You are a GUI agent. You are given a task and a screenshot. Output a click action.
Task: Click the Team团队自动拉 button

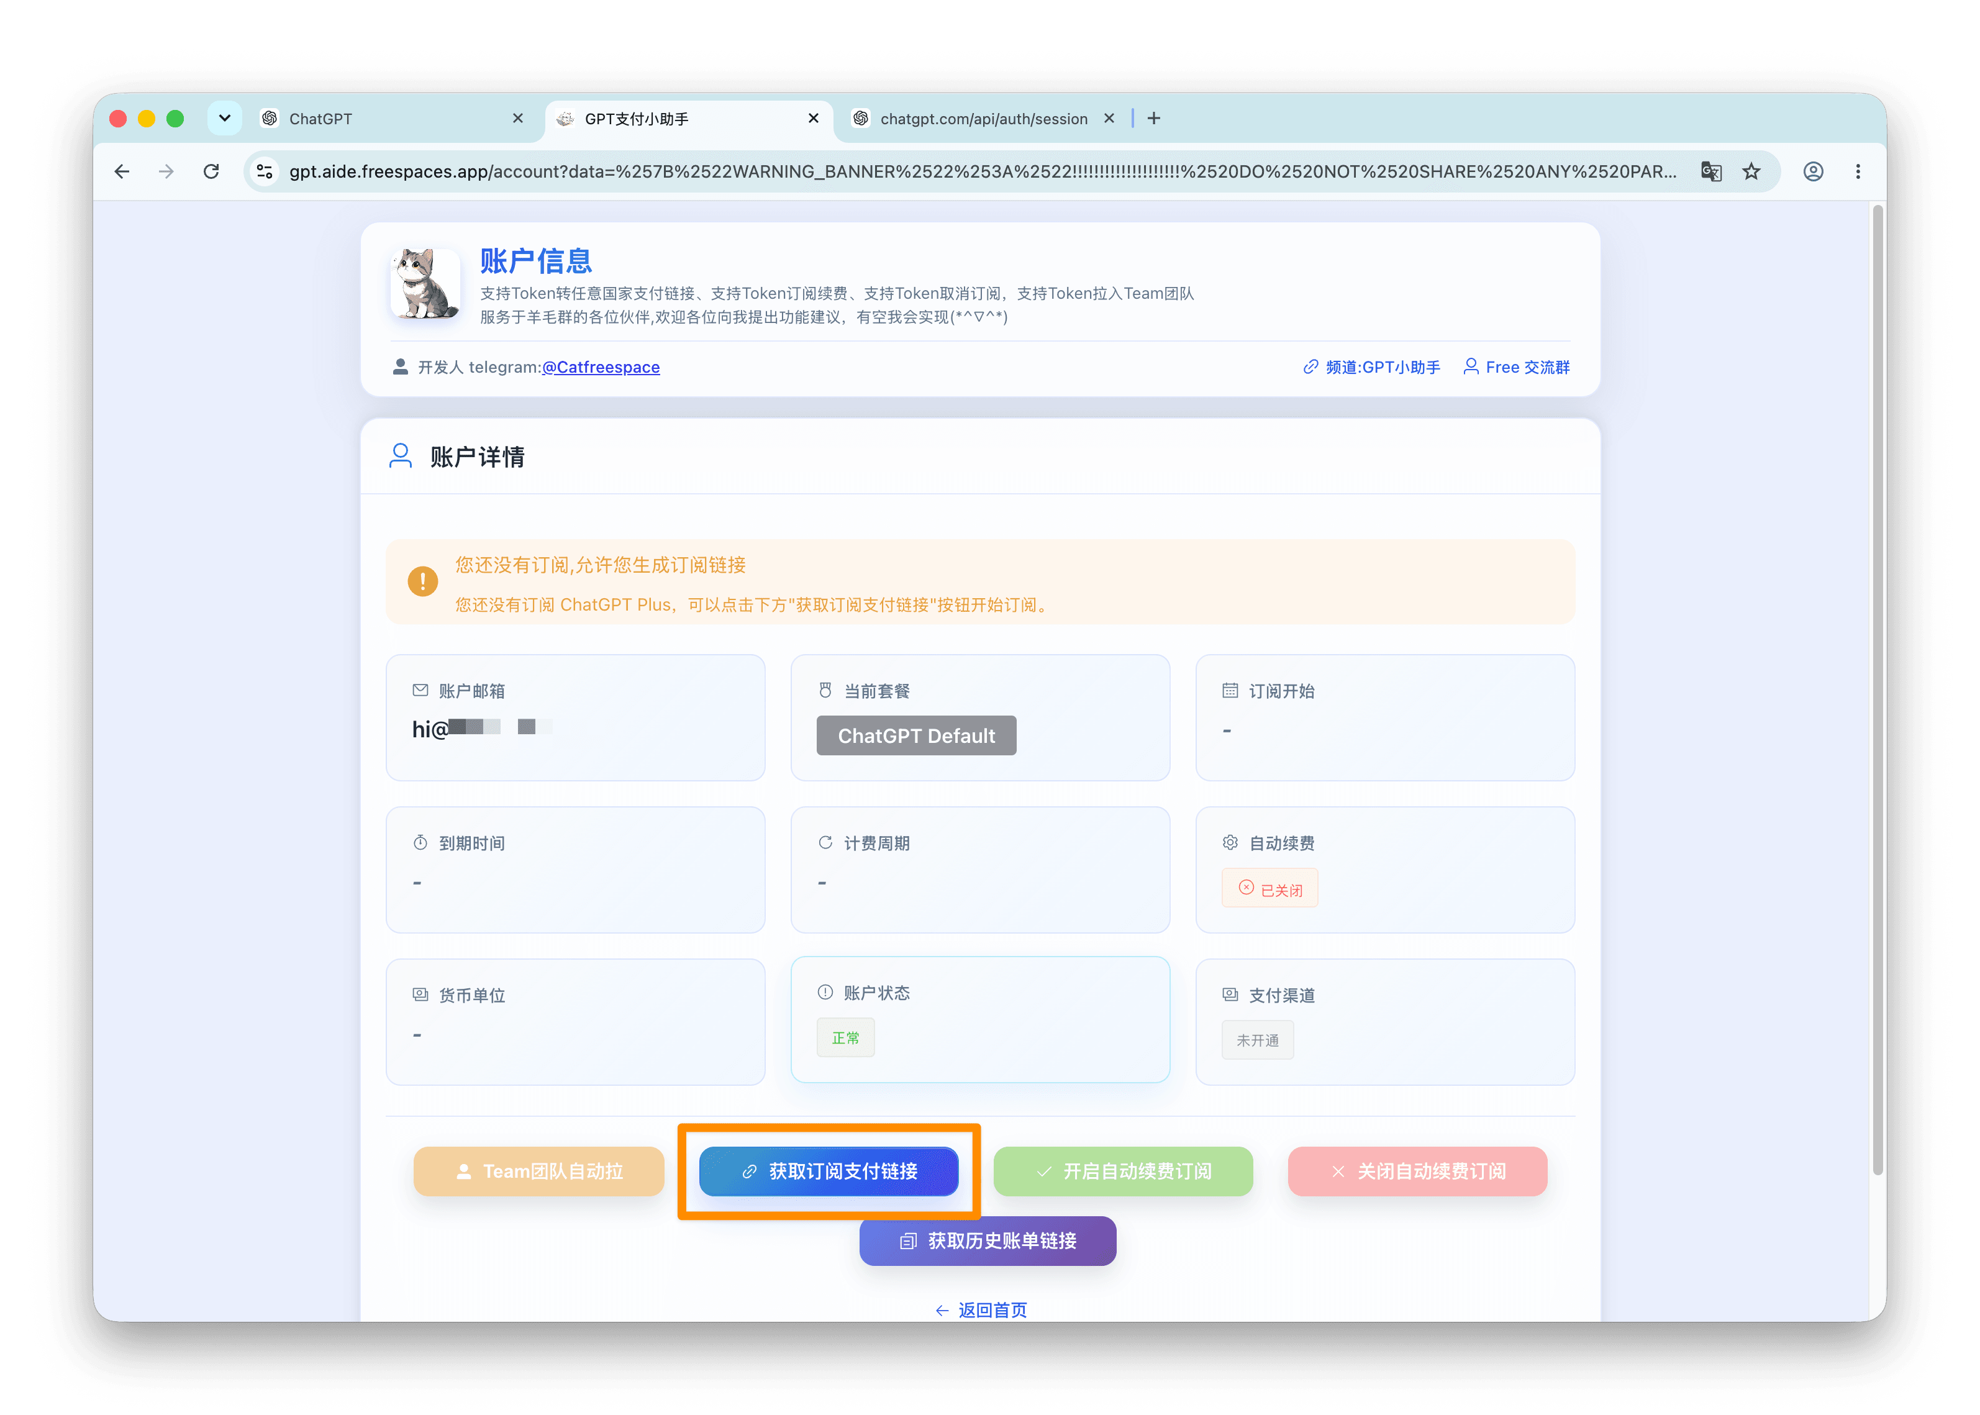click(539, 1172)
